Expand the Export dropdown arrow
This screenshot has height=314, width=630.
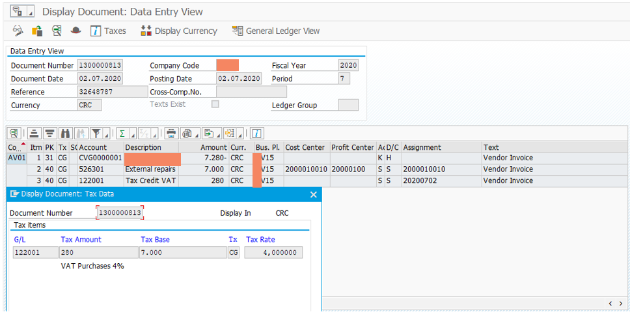218,135
